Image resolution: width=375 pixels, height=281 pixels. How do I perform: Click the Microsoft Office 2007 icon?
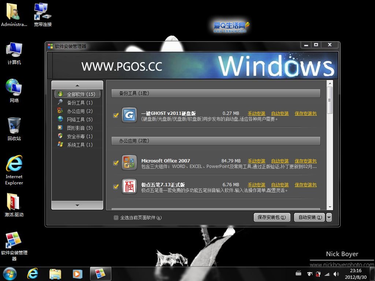pyautogui.click(x=129, y=162)
